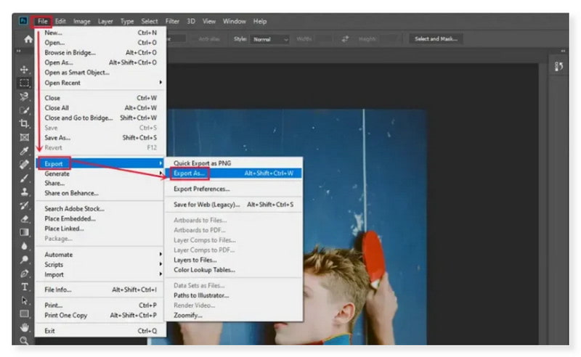Click the Home icon in options bar
This screenshot has width=581, height=357.
[x=28, y=39]
